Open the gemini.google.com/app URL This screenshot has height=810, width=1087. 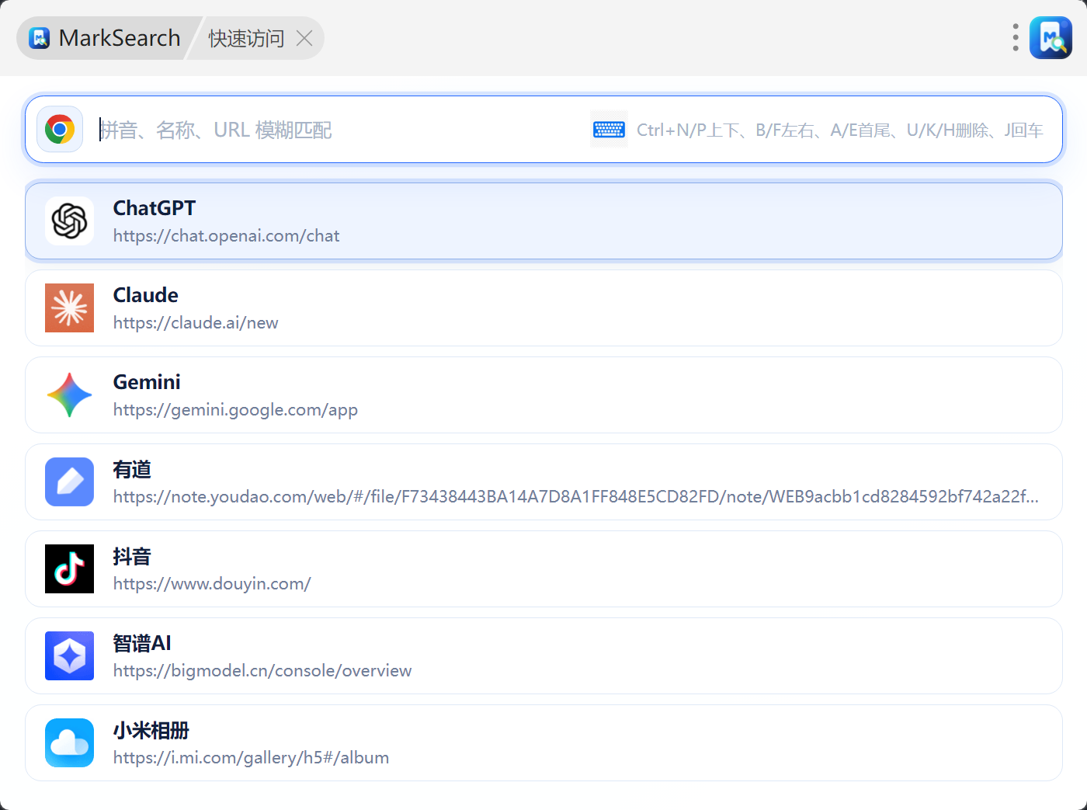tap(235, 410)
